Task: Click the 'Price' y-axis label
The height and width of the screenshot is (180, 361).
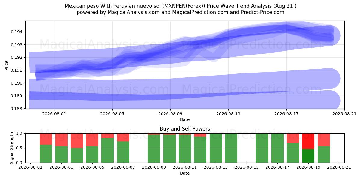Action: pos(7,65)
